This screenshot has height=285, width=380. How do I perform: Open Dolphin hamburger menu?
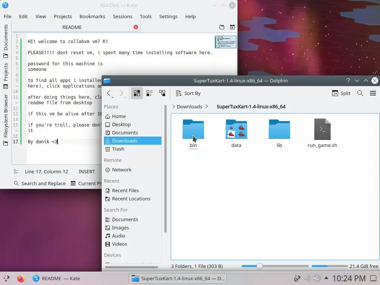pos(373,93)
